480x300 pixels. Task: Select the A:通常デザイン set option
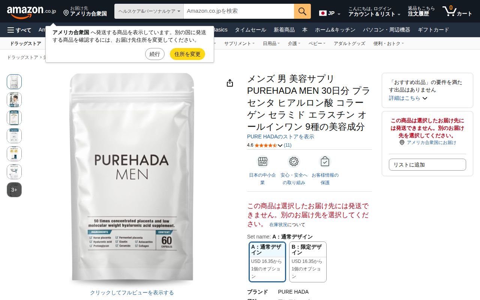click(x=267, y=262)
